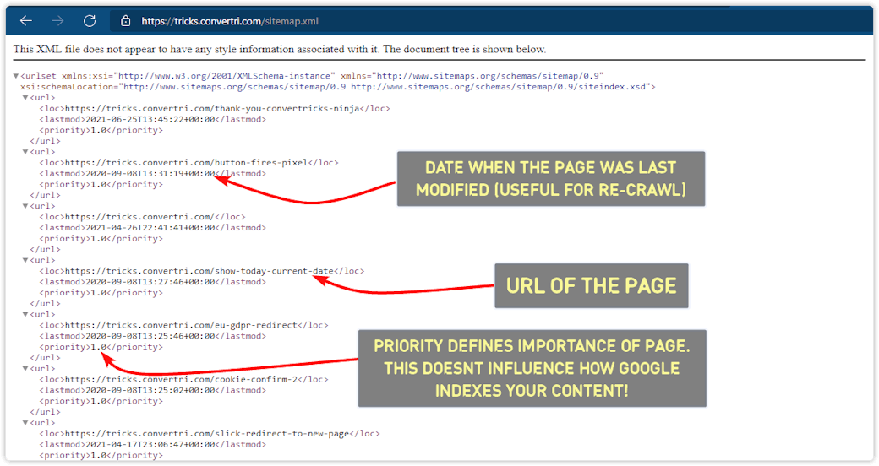Image resolution: width=879 pixels, height=466 pixels.
Task: Collapse the url node for show-today-current-date
Action: click(x=25, y=260)
